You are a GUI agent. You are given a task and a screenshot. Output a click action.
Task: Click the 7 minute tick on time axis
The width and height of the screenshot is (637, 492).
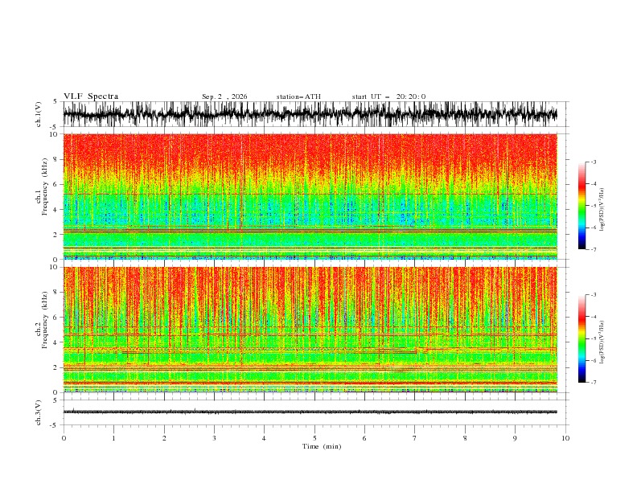415,438
